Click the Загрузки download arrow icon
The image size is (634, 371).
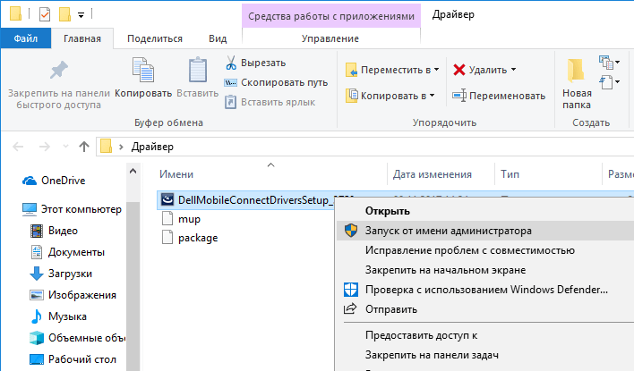click(x=37, y=274)
